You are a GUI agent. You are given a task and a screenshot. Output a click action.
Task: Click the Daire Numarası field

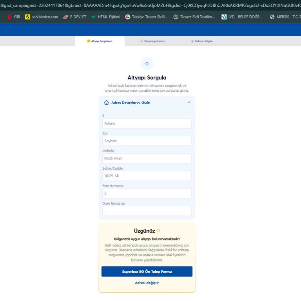(x=147, y=211)
